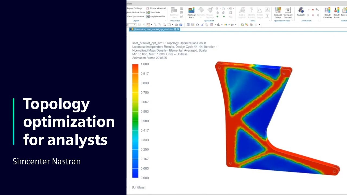Click the 'Animation Frame 22 of 25' text
The image size is (347, 195).
150,58
